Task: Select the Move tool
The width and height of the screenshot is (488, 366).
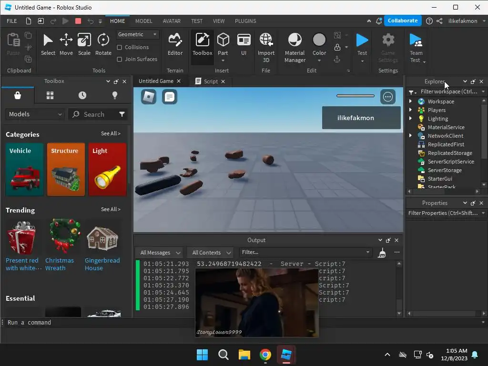Action: (x=66, y=44)
